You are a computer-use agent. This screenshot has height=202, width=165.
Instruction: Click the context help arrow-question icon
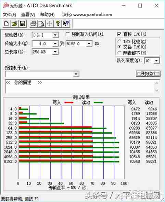point(66,24)
